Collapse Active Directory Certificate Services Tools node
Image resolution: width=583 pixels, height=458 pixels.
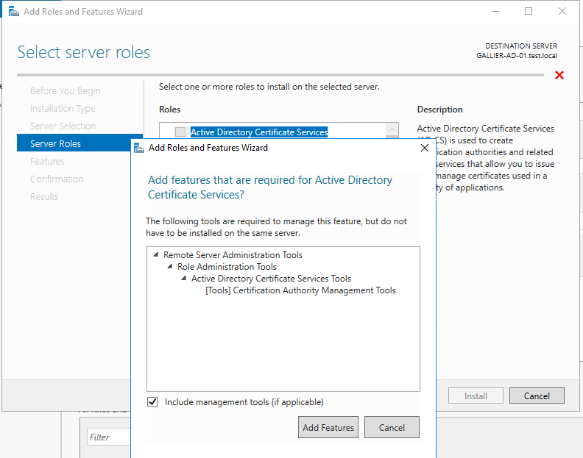[184, 278]
